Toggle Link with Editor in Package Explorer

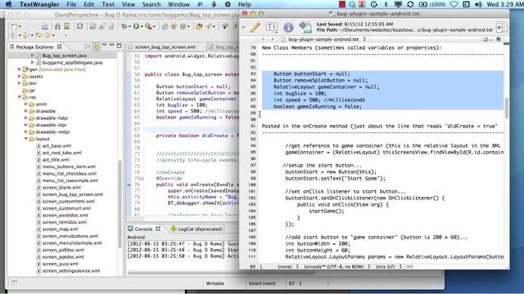[x=97, y=47]
